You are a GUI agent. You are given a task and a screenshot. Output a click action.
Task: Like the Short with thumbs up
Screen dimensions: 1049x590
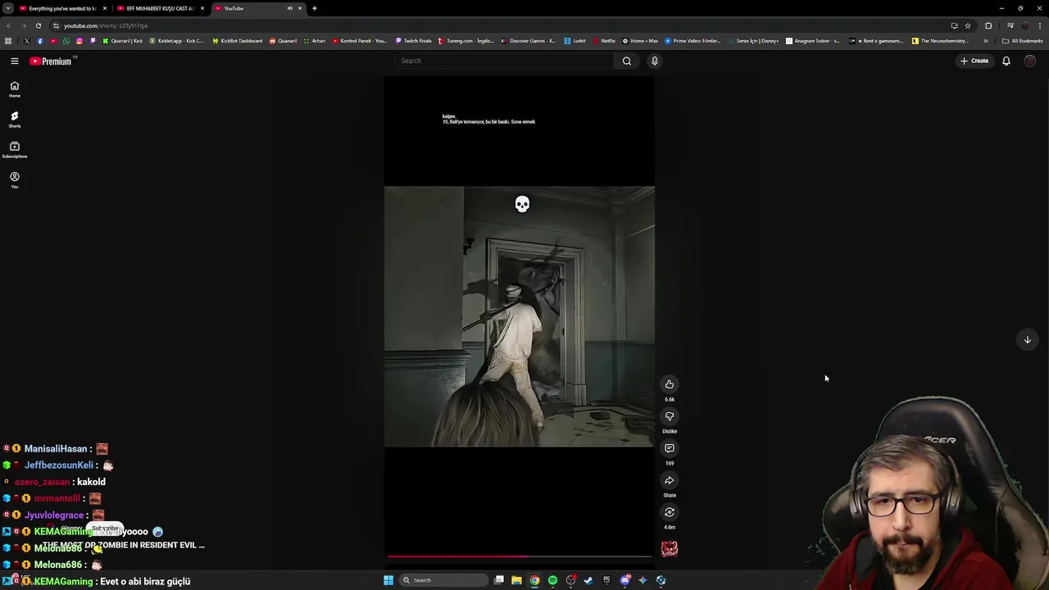click(x=670, y=384)
